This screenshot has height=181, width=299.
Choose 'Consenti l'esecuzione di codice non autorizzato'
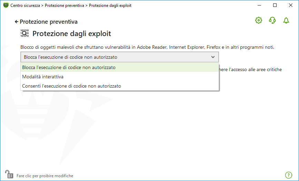[x=72, y=86]
